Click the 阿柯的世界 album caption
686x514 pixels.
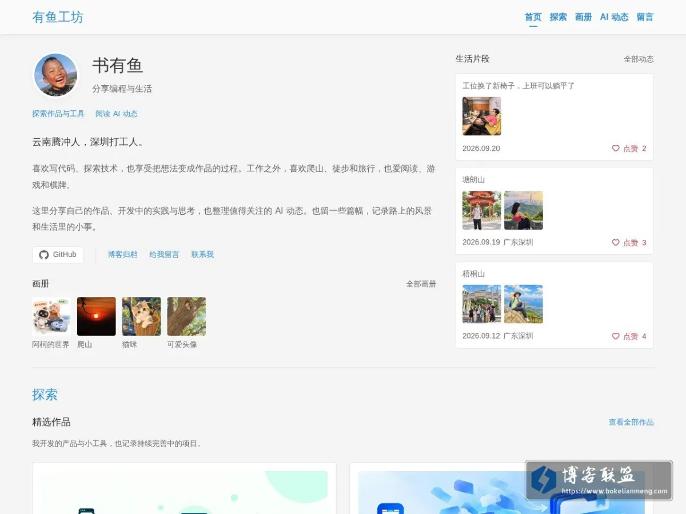pos(51,344)
